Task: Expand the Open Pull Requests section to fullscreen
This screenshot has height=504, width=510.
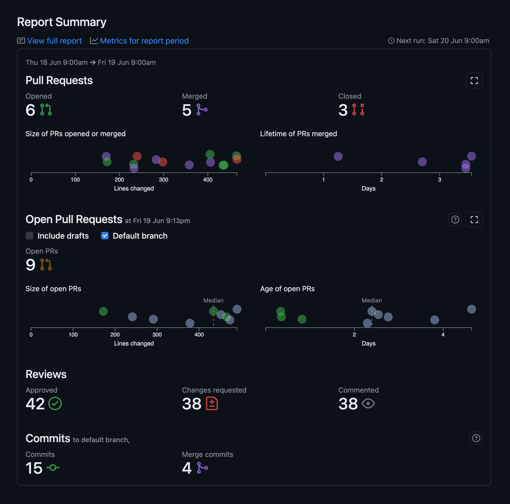Action: pyautogui.click(x=474, y=219)
